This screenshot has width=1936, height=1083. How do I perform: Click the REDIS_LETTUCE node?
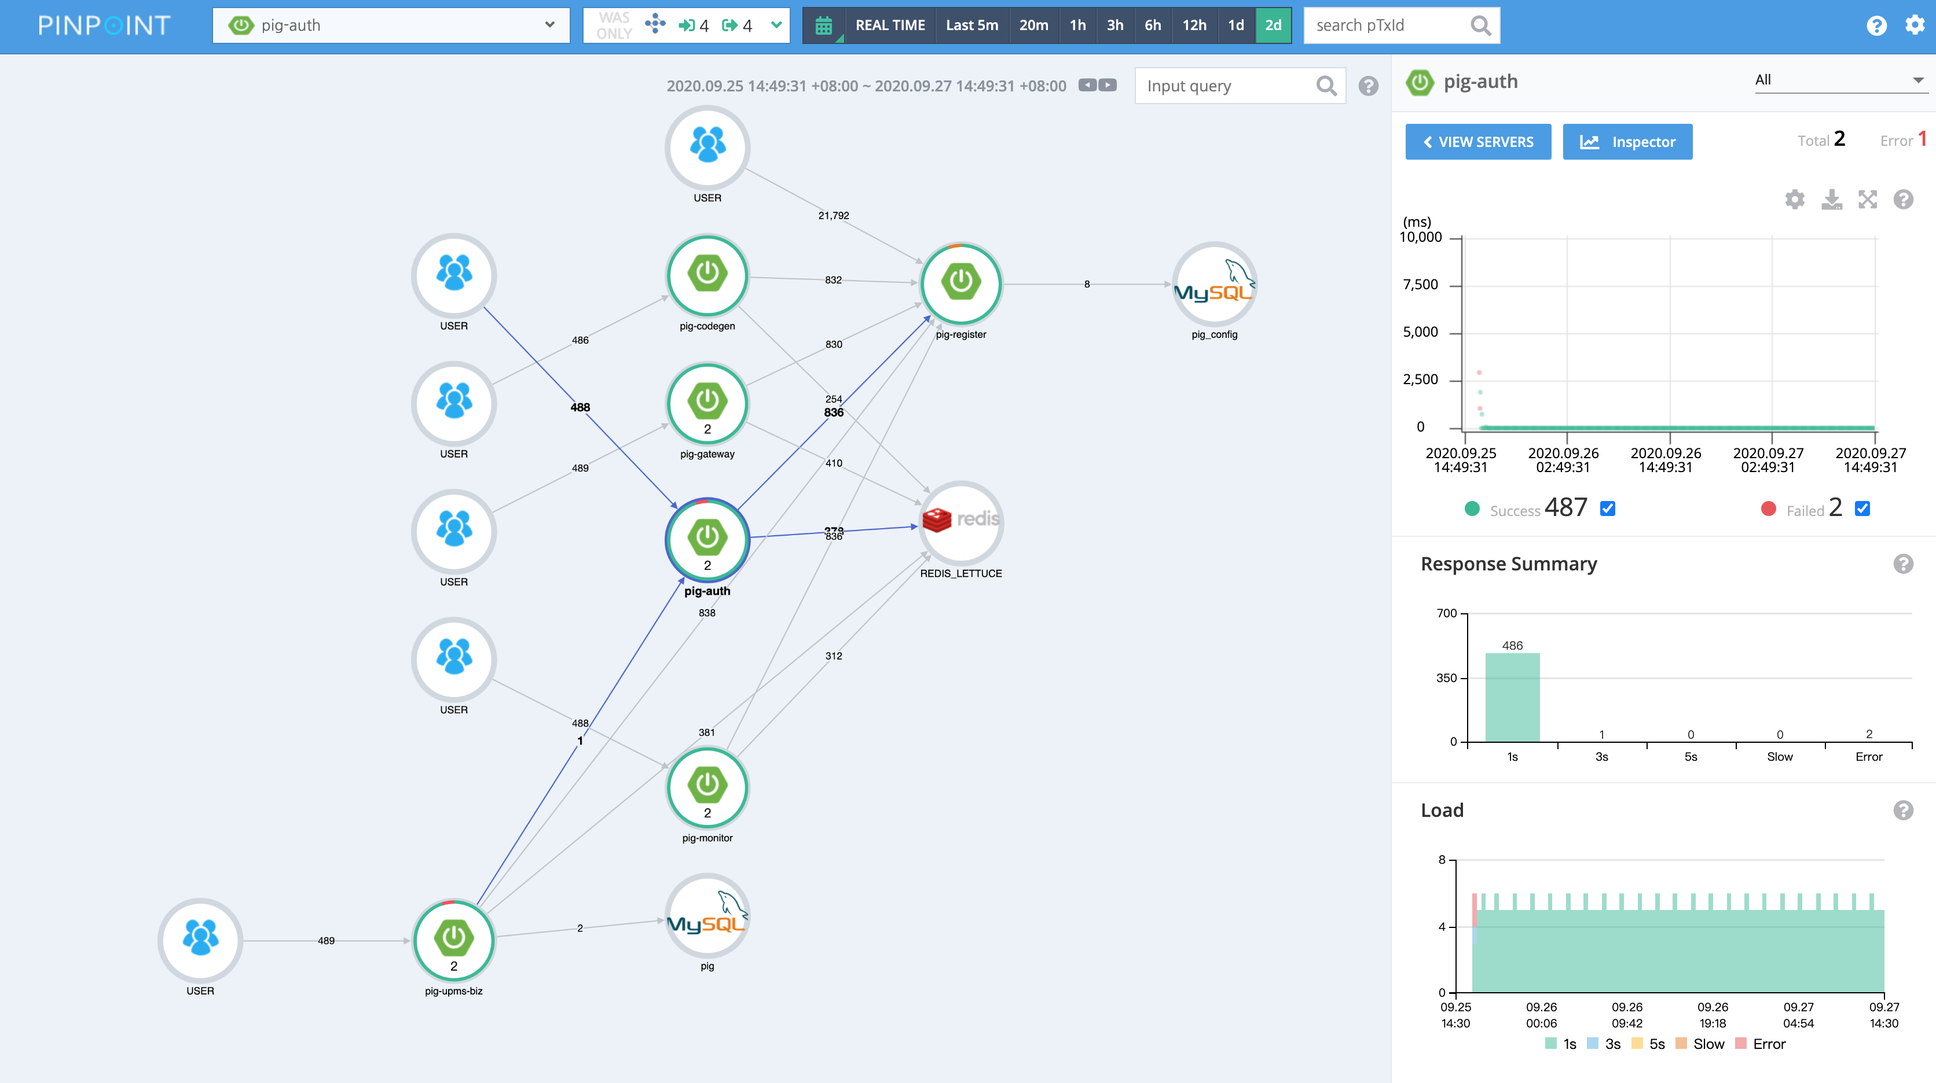[x=960, y=522]
